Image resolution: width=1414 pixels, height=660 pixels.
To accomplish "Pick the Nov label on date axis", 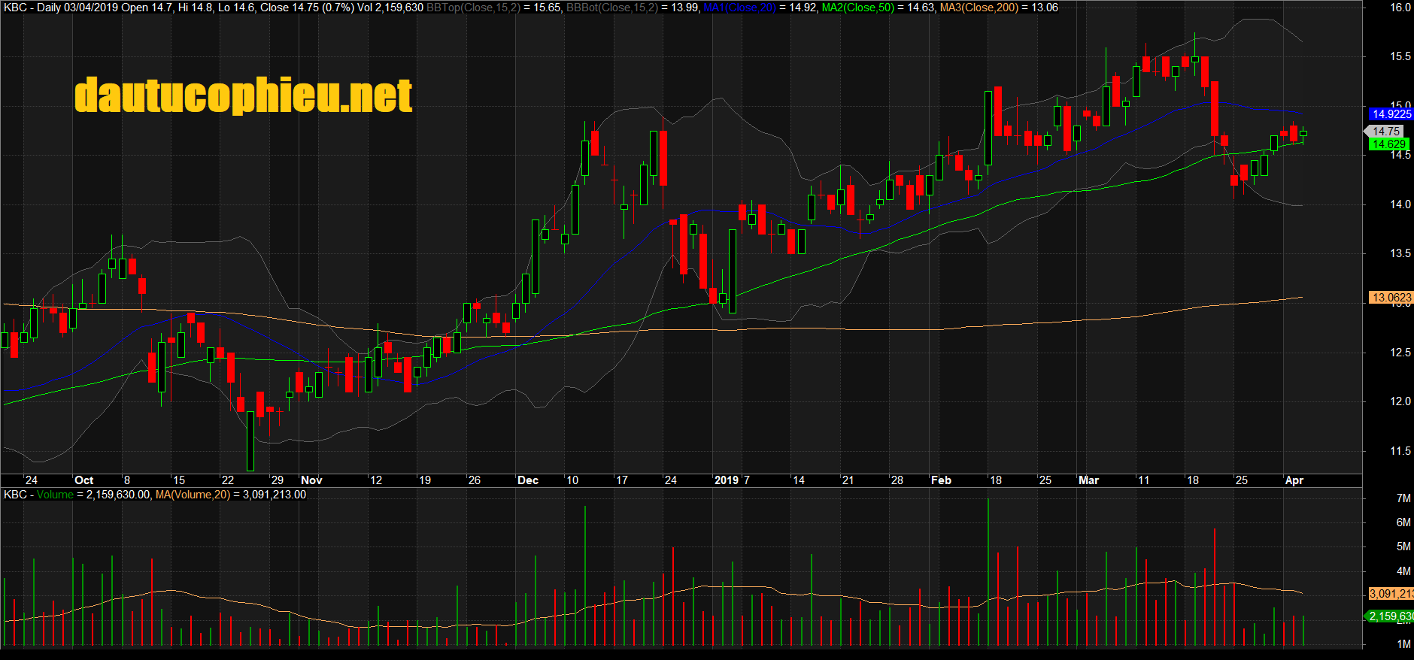I will (311, 480).
